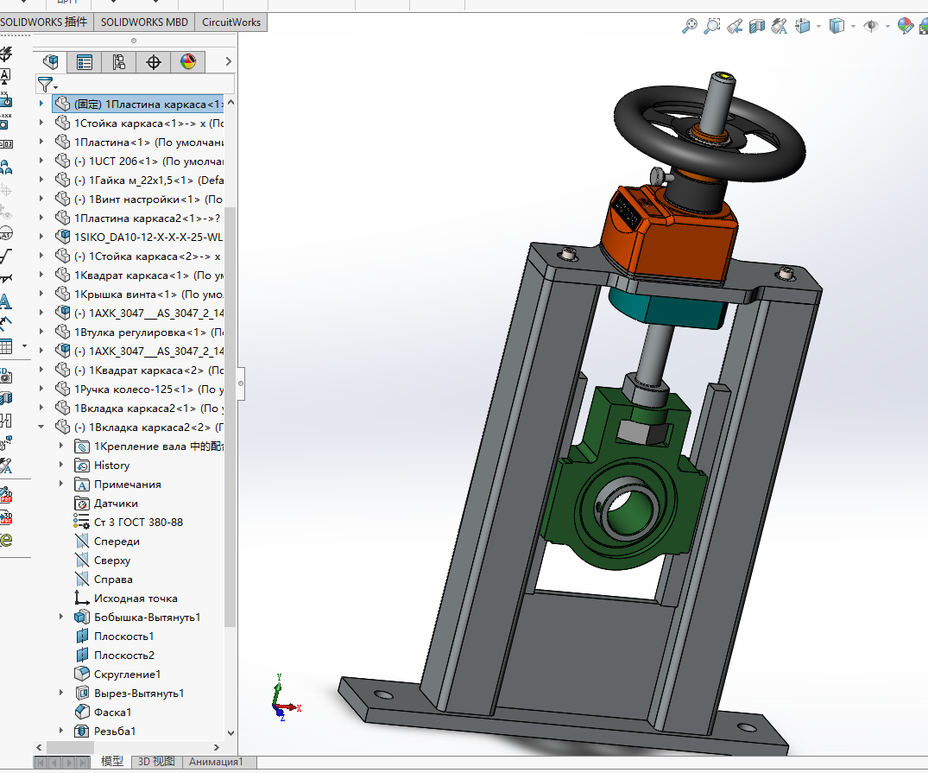Open the SOLIDWORKS 插件 tab
This screenshot has width=928, height=773.
tap(46, 22)
